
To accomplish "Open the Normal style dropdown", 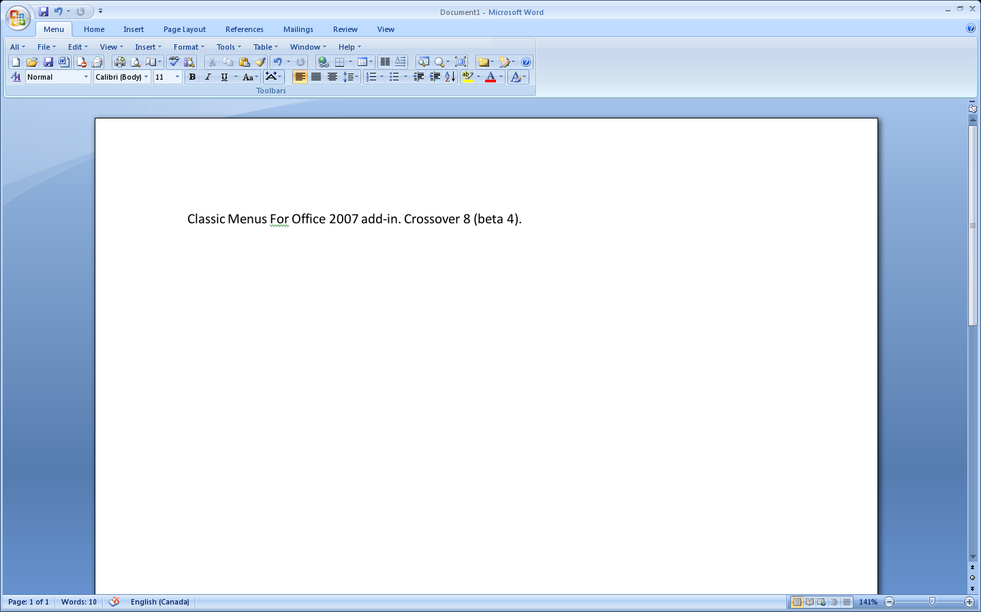I will tap(86, 77).
